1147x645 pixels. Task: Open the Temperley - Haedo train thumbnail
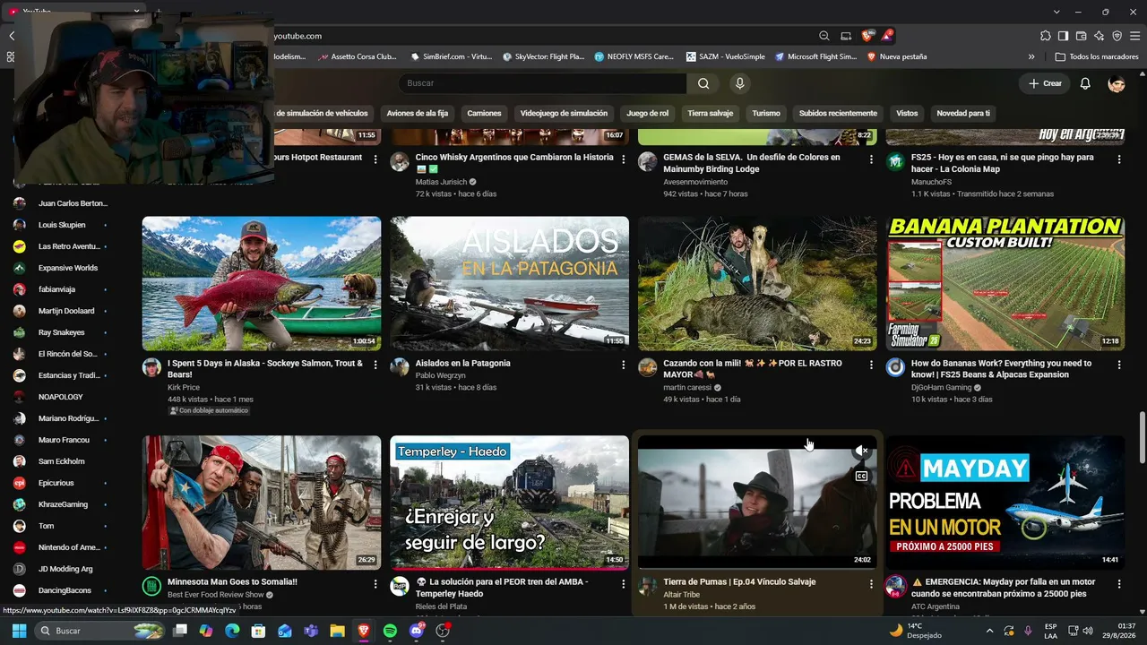tap(509, 503)
